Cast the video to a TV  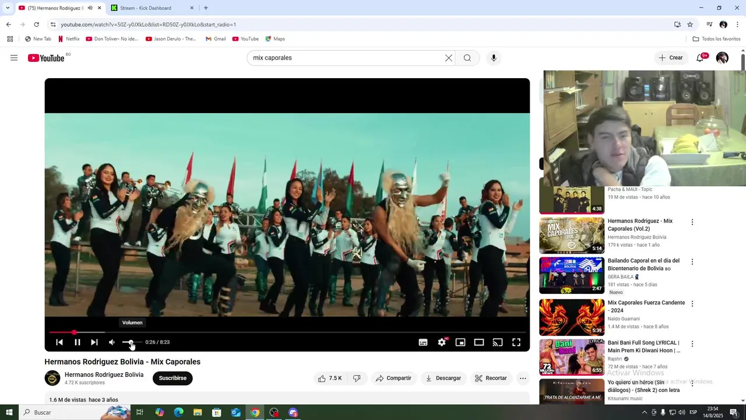pos(498,342)
